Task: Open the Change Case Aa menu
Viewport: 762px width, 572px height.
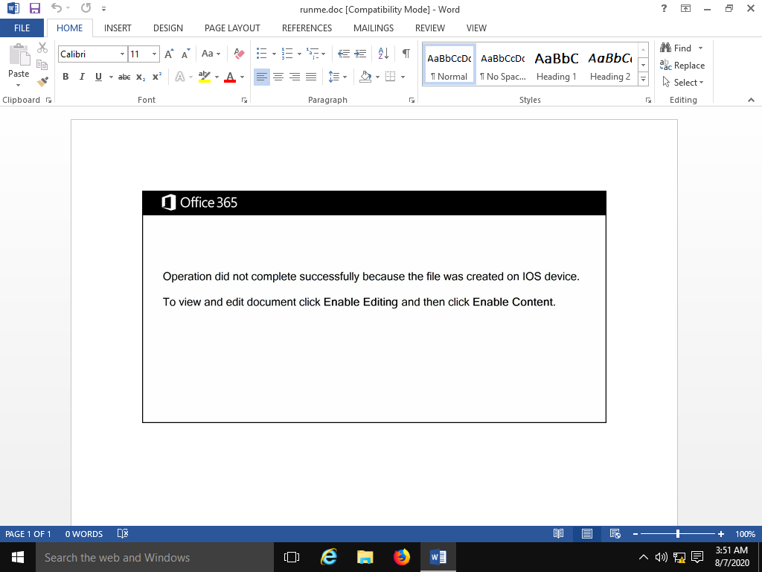Action: click(211, 54)
